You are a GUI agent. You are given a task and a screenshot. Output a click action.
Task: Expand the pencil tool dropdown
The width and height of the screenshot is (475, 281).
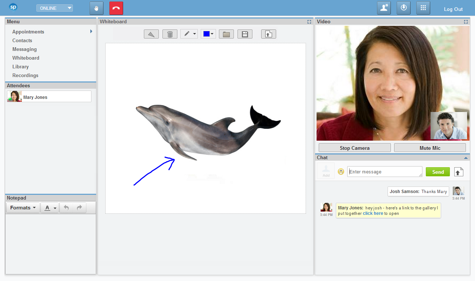[x=195, y=34]
